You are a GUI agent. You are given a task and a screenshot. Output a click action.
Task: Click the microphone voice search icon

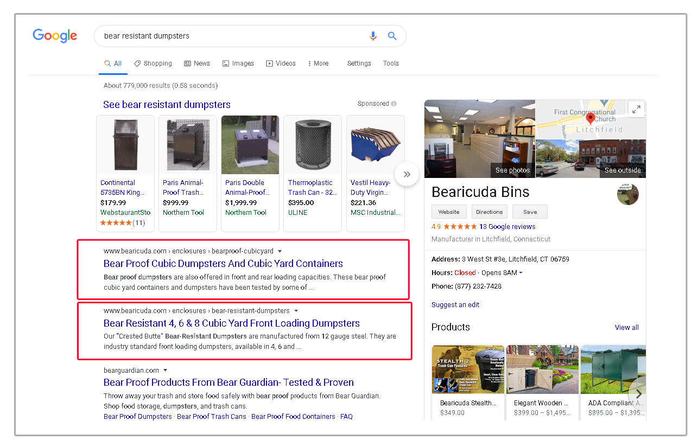(373, 36)
